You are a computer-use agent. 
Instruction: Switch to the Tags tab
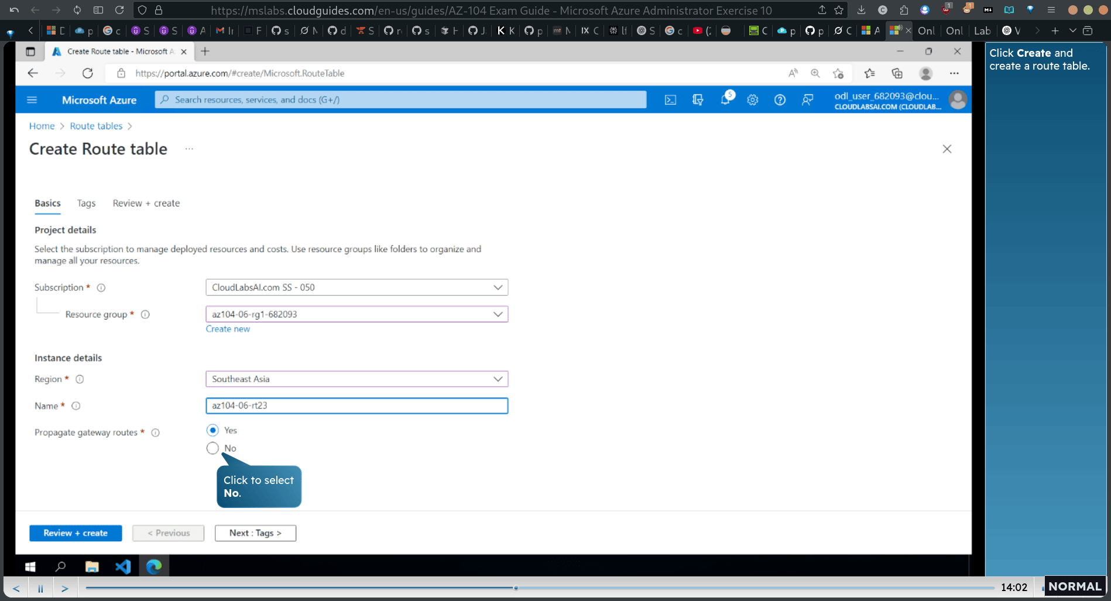86,203
